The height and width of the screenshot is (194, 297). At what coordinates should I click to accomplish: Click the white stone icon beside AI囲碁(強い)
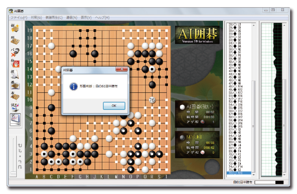point(182,107)
